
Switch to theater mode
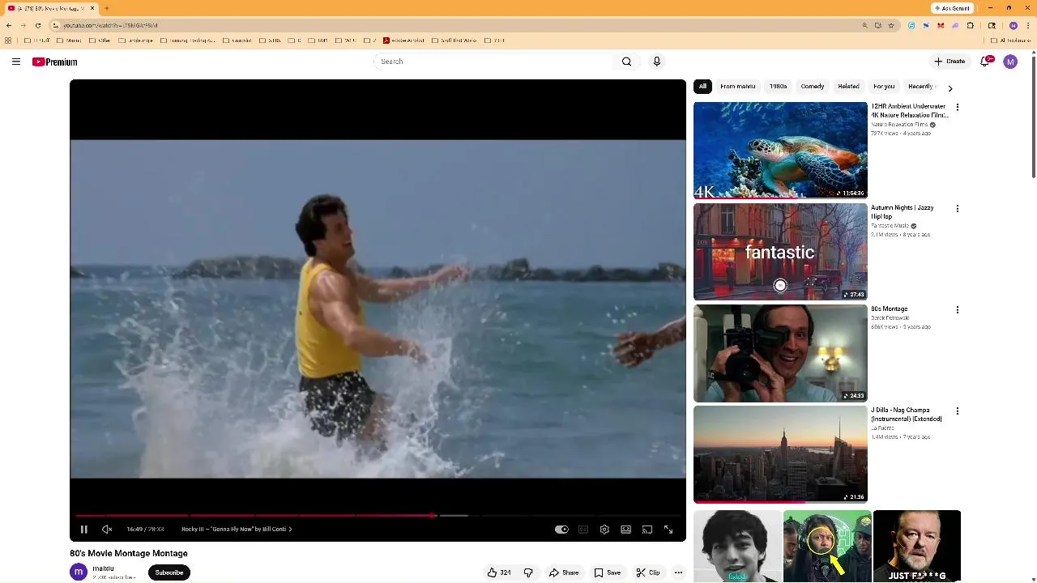pos(625,530)
